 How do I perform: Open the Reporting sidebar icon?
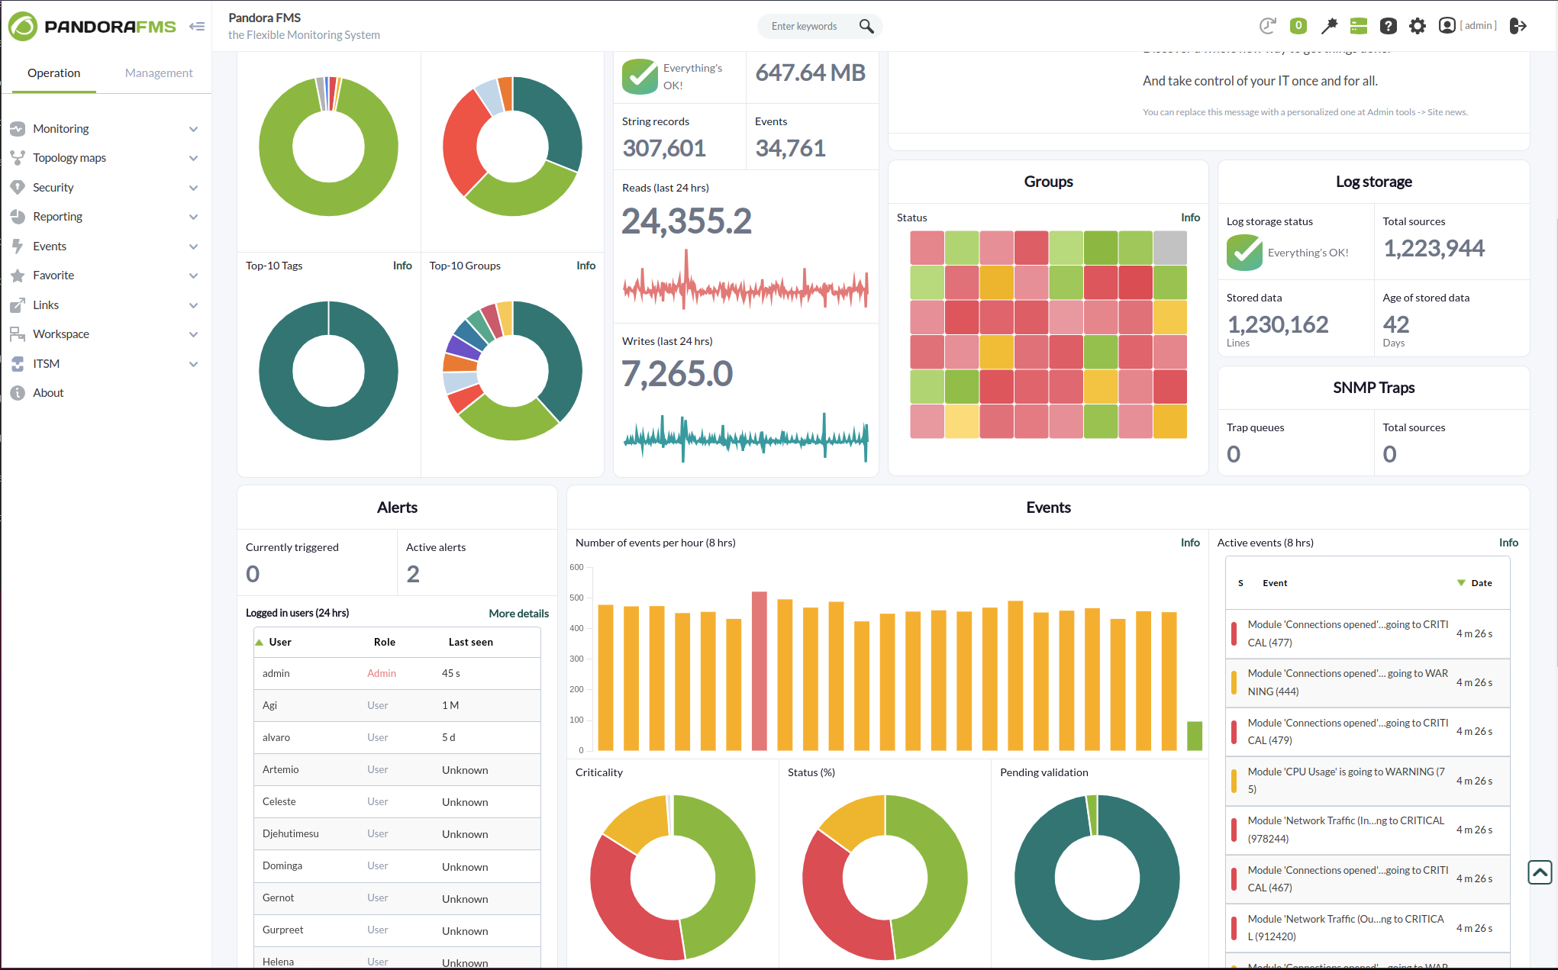(17, 217)
